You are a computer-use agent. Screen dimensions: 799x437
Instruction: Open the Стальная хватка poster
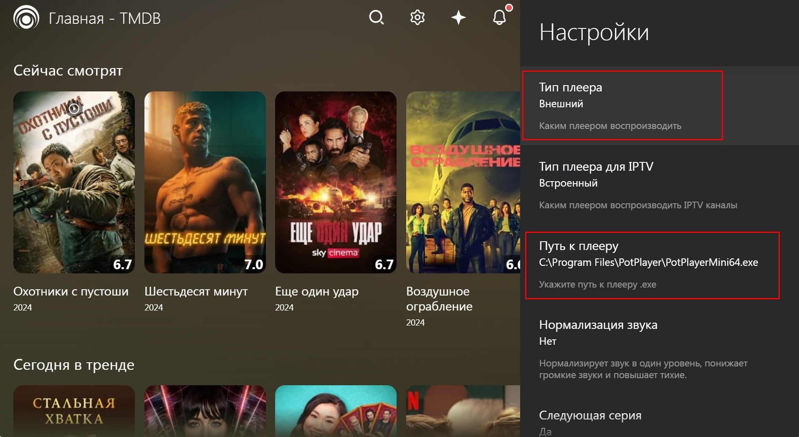(x=74, y=411)
